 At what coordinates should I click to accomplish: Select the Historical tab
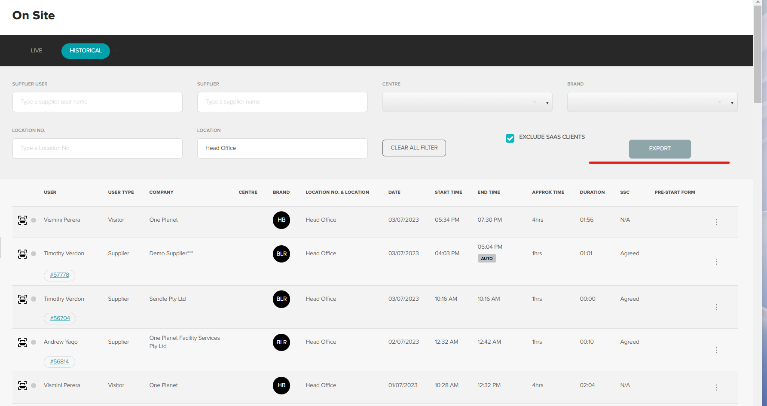pos(86,51)
